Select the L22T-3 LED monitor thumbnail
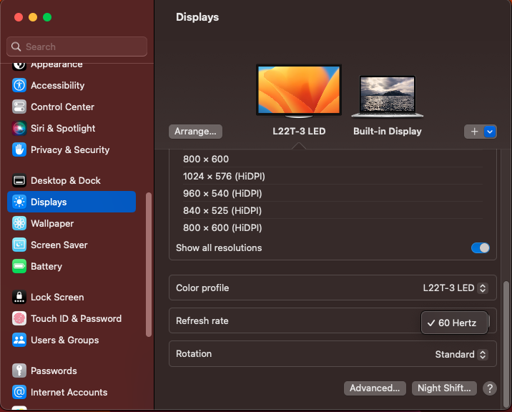 (299, 91)
